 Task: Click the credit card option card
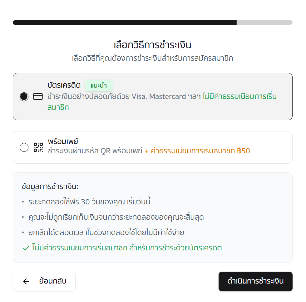coord(153,96)
